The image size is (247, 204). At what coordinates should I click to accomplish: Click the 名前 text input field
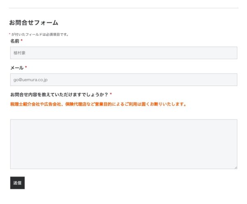(x=123, y=53)
